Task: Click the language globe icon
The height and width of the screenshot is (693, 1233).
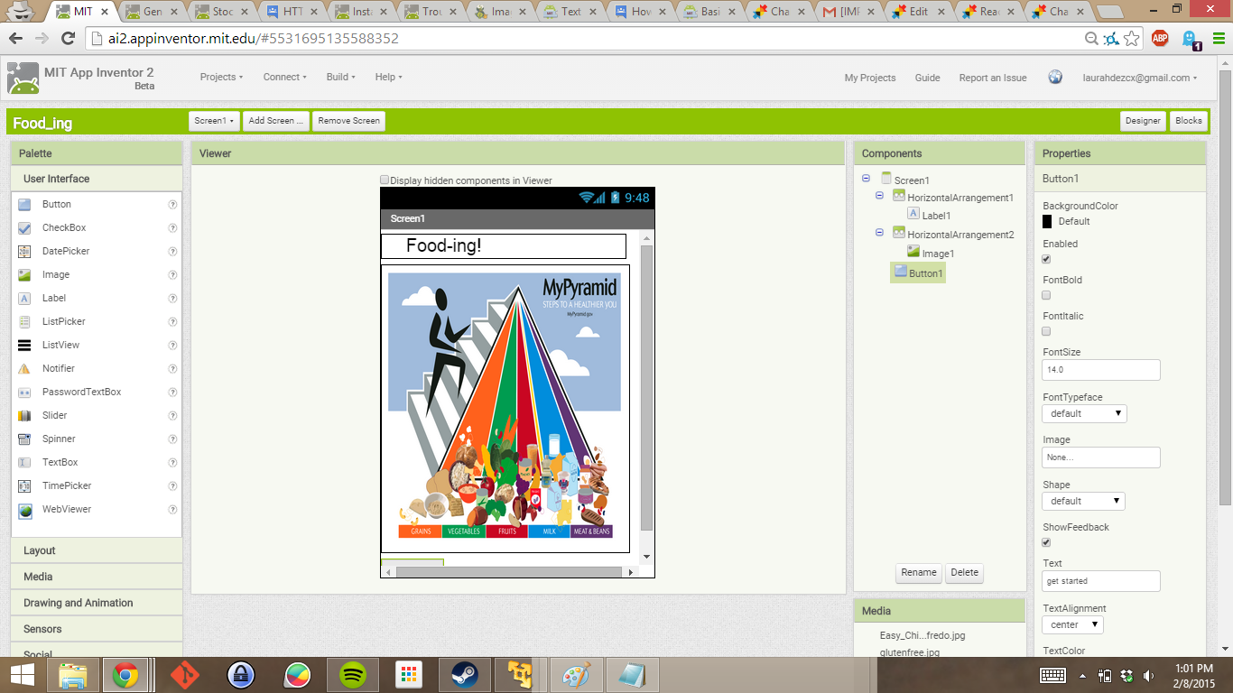Action: pyautogui.click(x=1055, y=77)
